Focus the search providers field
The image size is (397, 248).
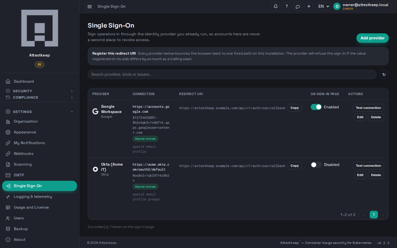click(232, 74)
